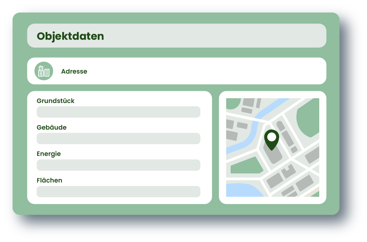Viewport: 367px width, 242px height.
Task: Click the input field under Flächen
Action: [x=118, y=192]
